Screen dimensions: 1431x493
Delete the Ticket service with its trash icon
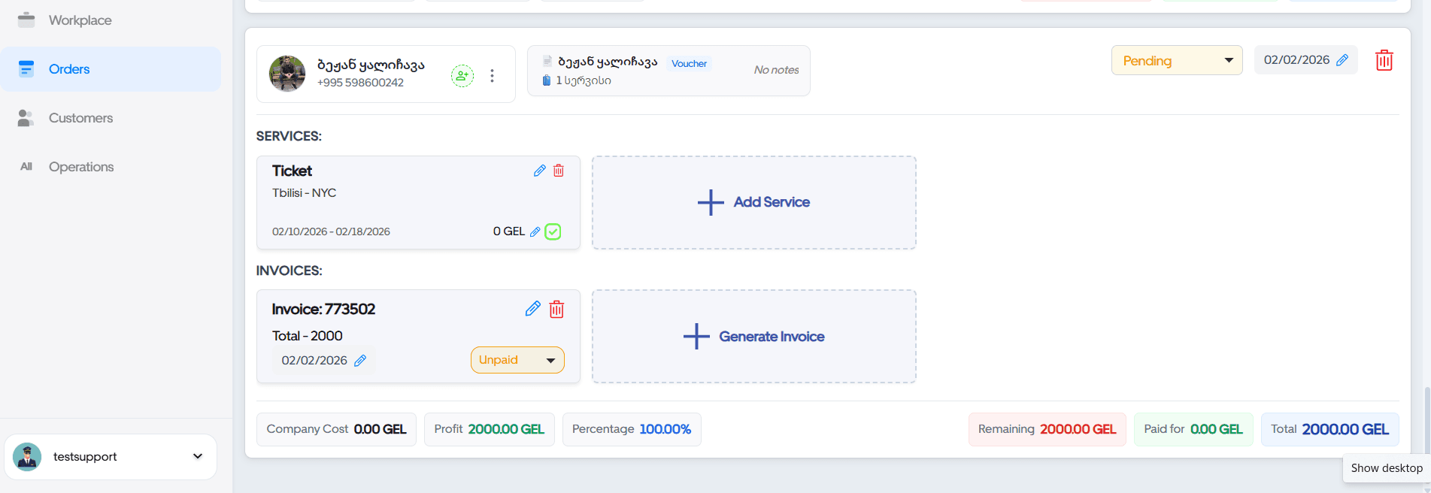559,171
